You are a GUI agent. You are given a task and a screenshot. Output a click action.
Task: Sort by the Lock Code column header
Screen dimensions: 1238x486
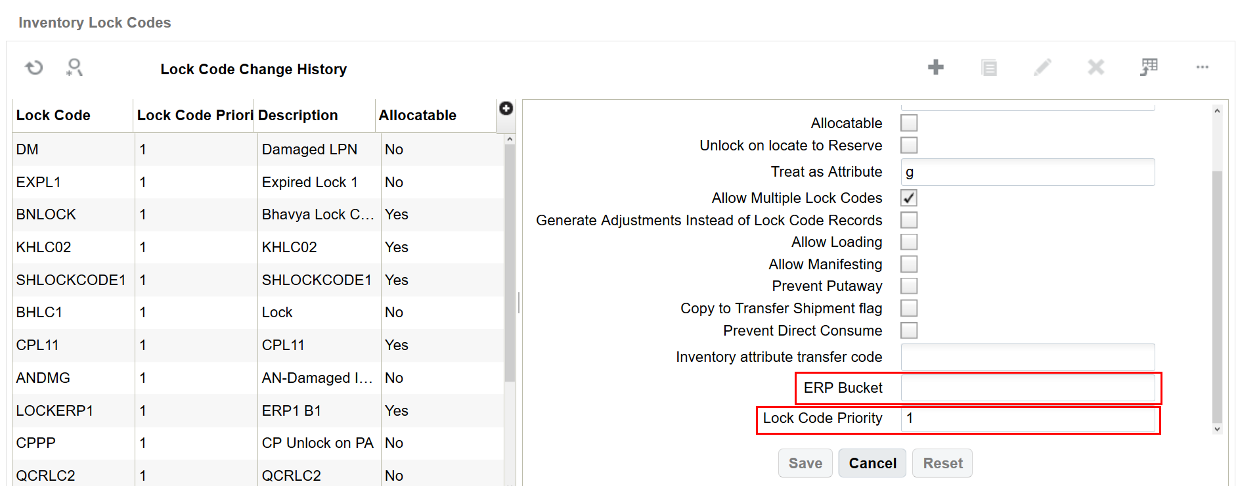[x=53, y=116]
